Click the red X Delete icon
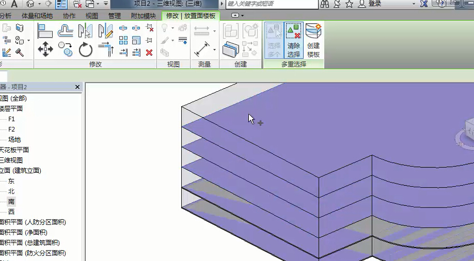The height and width of the screenshot is (261, 474). point(149,53)
